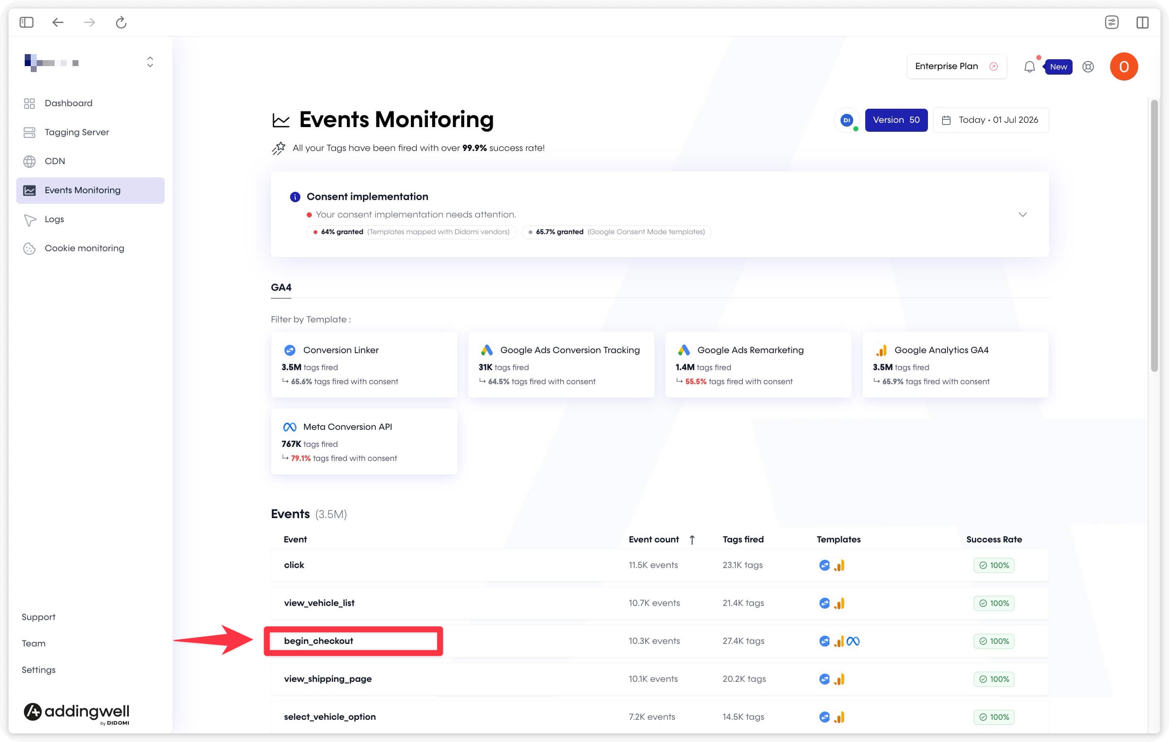Filter by Meta Conversion API card

coord(364,442)
